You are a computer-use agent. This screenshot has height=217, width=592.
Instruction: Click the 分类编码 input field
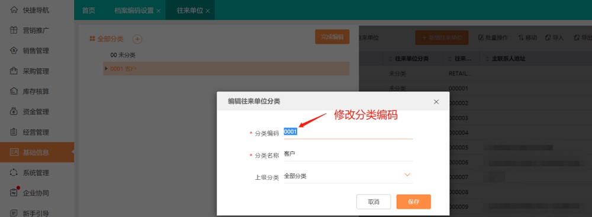pyautogui.click(x=348, y=132)
